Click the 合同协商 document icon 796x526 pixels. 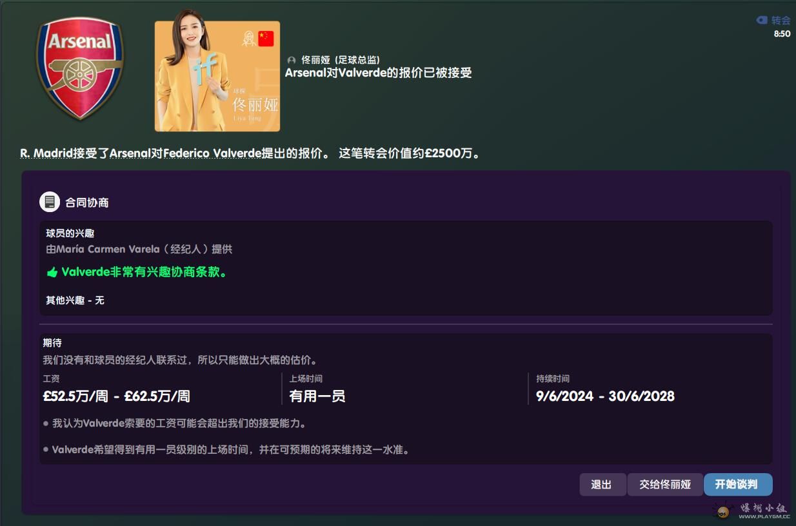(50, 202)
